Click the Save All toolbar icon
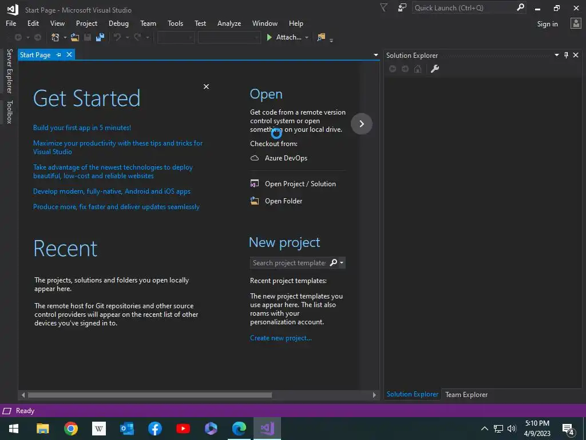The width and height of the screenshot is (586, 440). [x=100, y=37]
